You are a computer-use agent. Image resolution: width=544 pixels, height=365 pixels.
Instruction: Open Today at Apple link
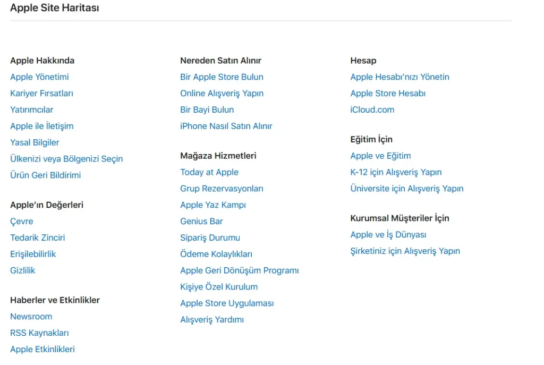tap(209, 172)
